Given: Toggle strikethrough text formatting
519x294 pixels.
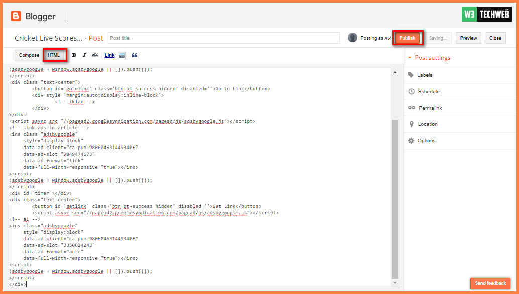Looking at the screenshot, I should click(95, 55).
